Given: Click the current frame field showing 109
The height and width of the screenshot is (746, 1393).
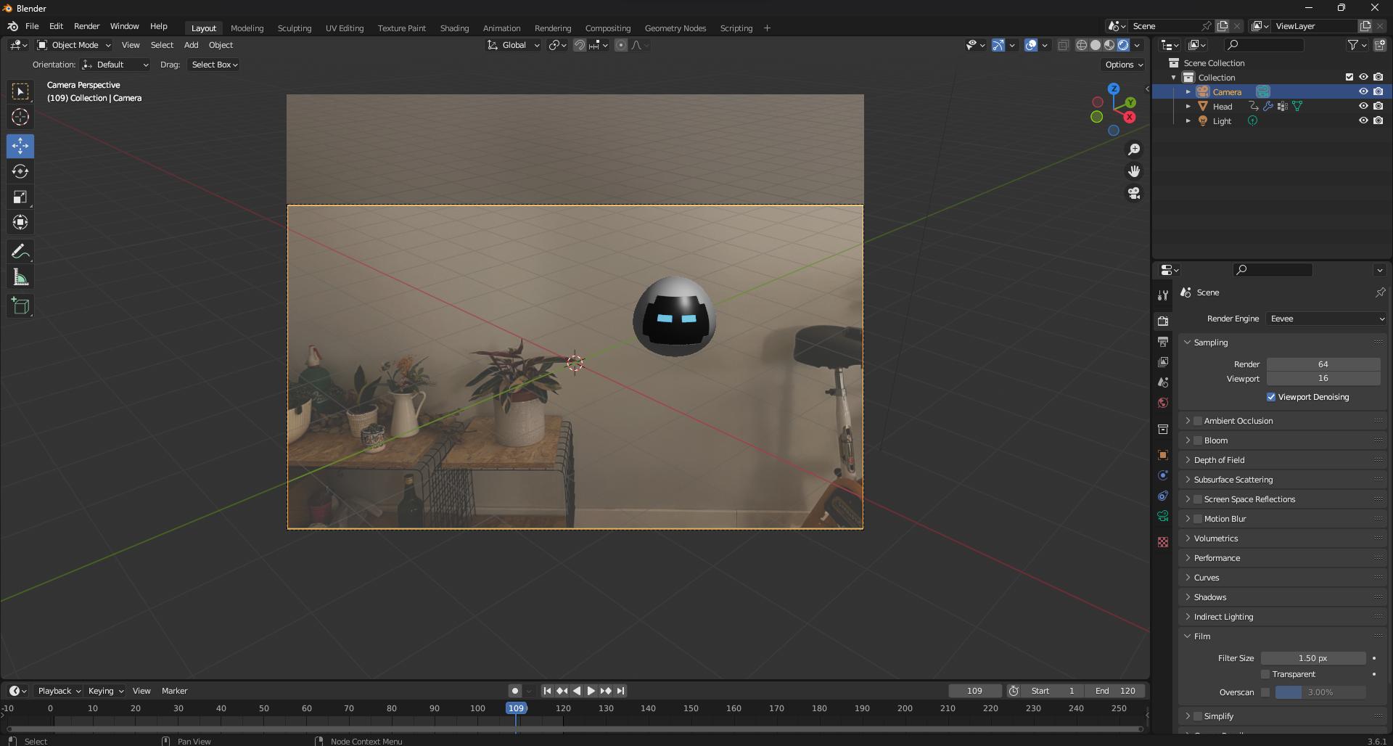Looking at the screenshot, I should click(975, 690).
